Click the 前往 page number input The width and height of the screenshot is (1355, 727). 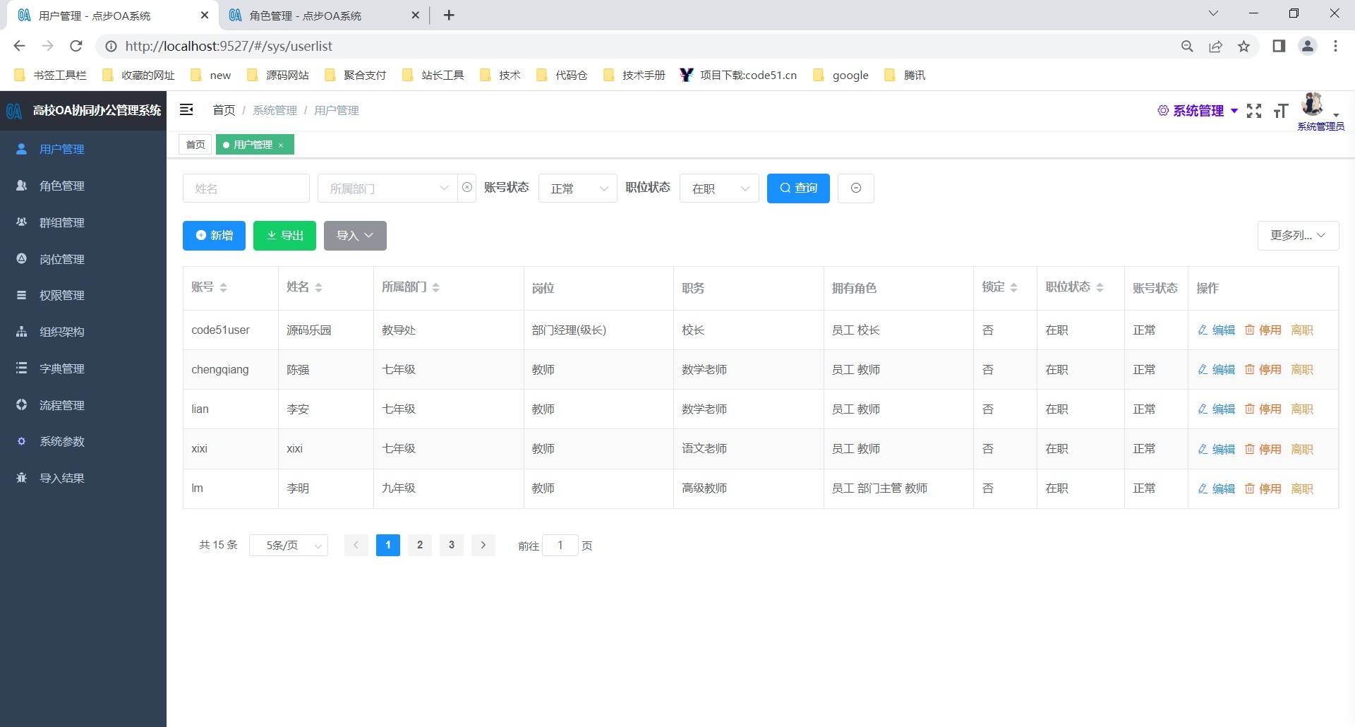pyautogui.click(x=560, y=545)
